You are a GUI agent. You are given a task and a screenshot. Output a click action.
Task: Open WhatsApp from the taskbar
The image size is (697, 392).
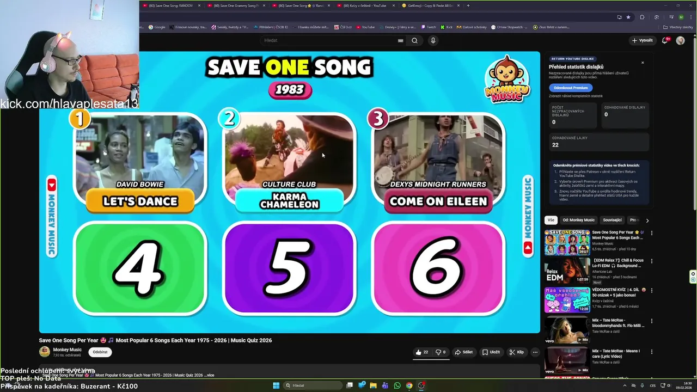[x=397, y=385]
